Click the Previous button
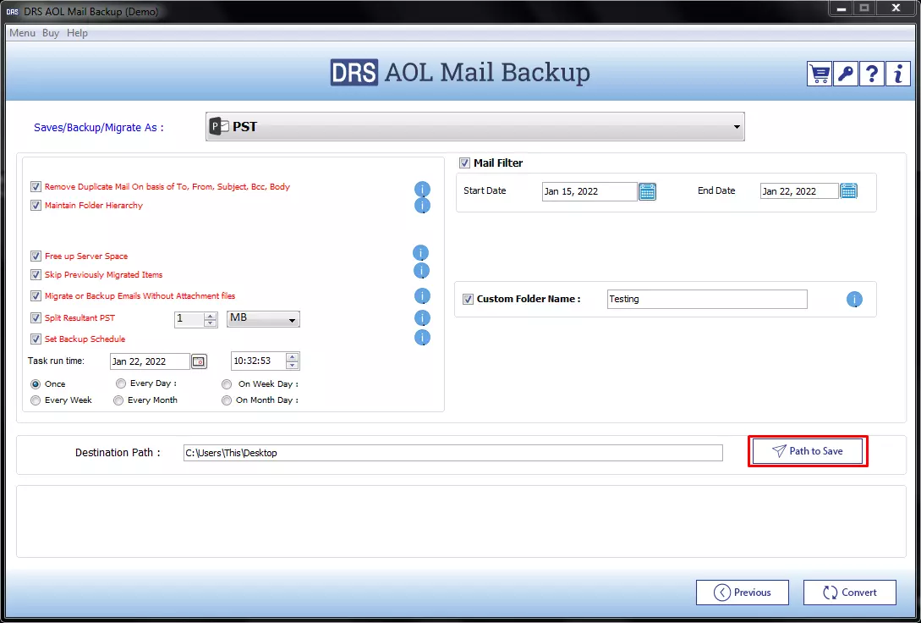 [743, 593]
